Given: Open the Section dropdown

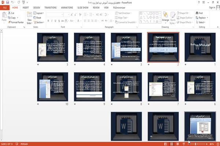Looking at the screenshot, I should (x=39, y=22).
